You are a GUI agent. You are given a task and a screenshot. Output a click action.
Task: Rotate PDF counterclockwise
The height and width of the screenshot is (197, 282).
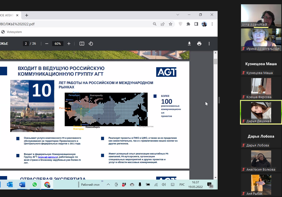(x=91, y=44)
